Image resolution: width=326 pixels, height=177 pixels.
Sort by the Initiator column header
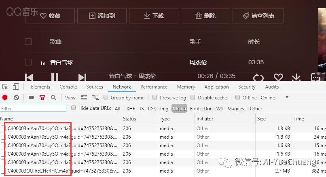tap(225, 119)
